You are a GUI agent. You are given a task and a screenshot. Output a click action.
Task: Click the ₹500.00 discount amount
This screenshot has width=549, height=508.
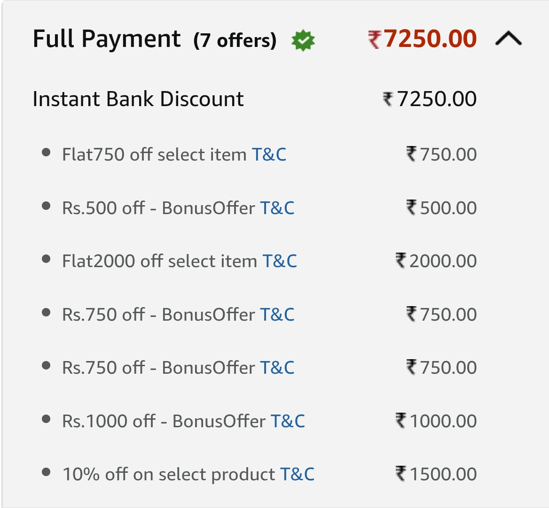(x=441, y=208)
